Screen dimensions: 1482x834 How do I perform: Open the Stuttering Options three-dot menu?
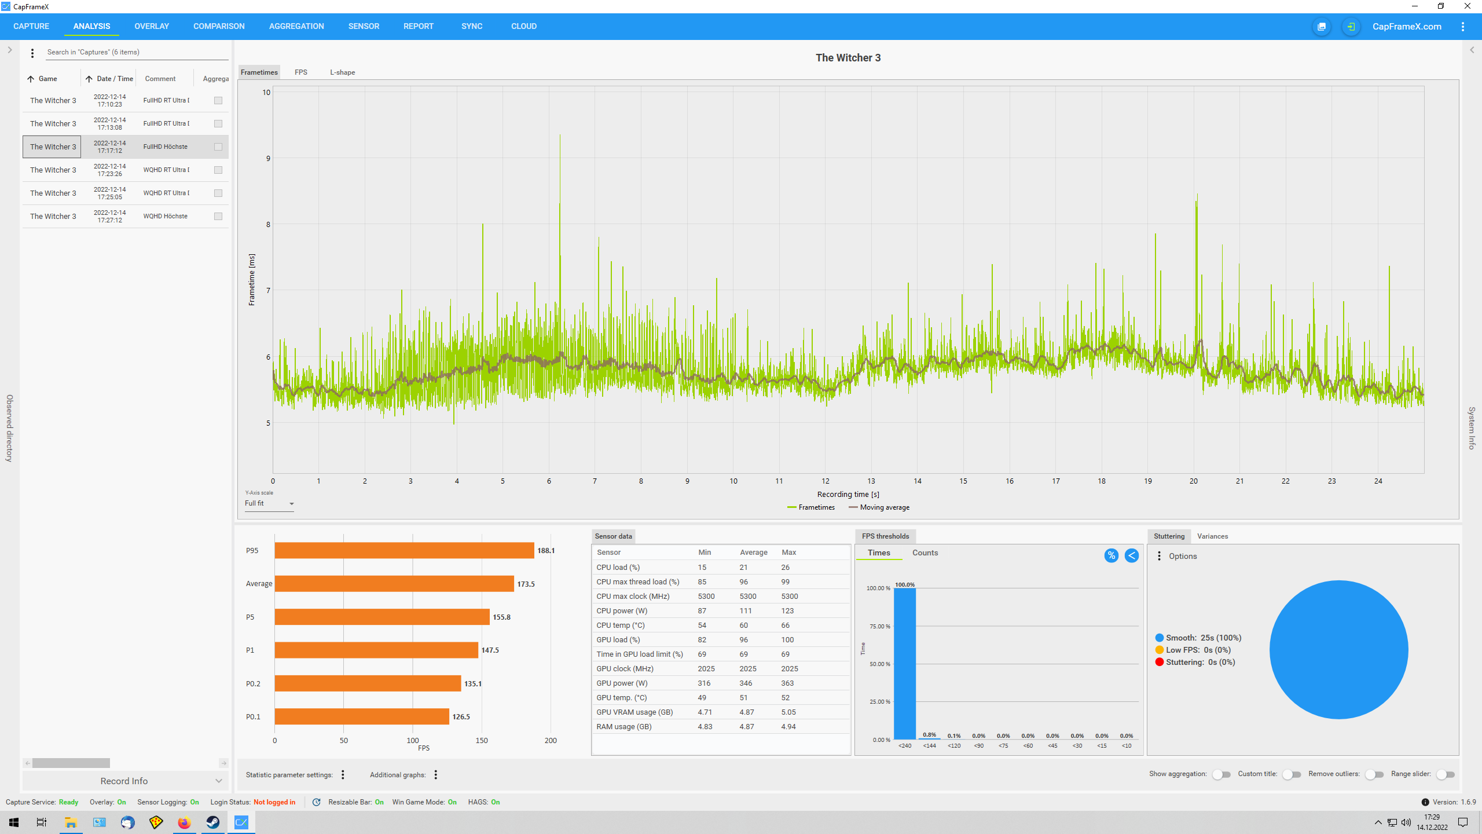tap(1159, 556)
